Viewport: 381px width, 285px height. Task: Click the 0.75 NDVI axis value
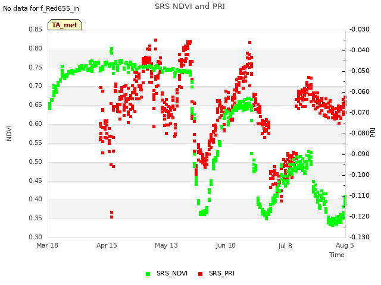[36, 67]
